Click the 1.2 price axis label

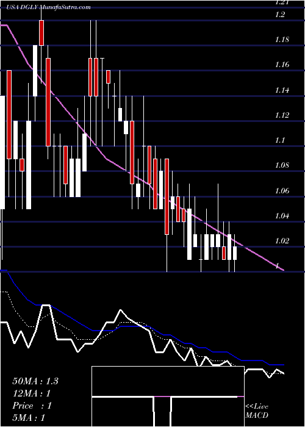280,15
